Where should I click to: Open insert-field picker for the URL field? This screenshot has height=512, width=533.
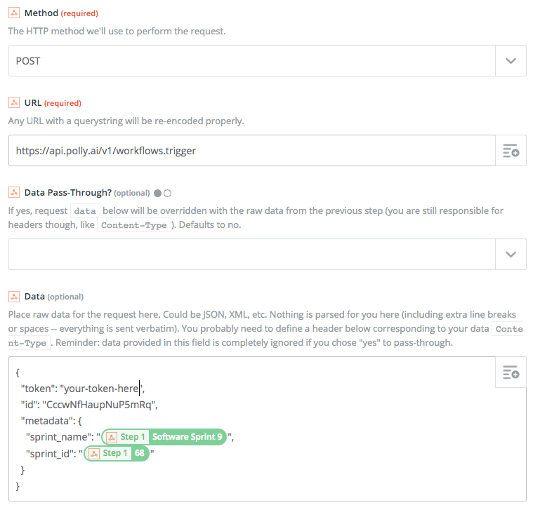click(x=511, y=151)
